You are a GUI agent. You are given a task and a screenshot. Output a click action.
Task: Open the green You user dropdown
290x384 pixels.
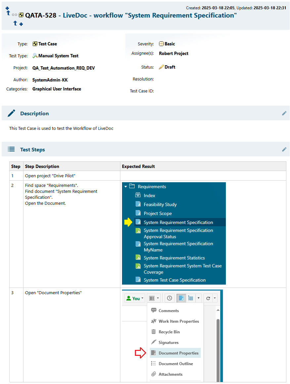point(134,298)
